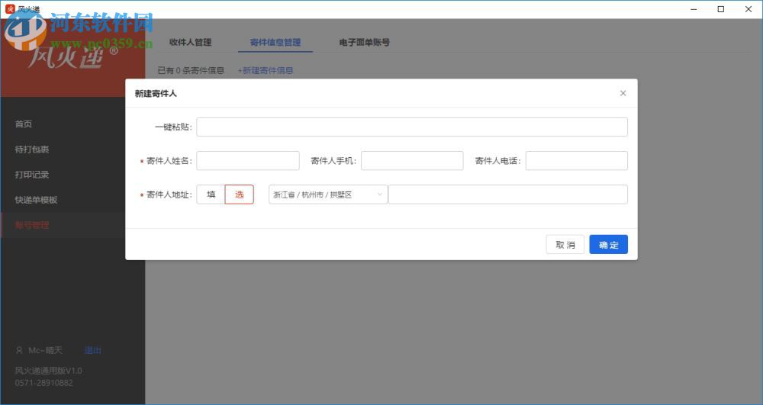Image resolution: width=763 pixels, height=405 pixels.
Task: Close the 风火递 application window
Action: pos(749,9)
